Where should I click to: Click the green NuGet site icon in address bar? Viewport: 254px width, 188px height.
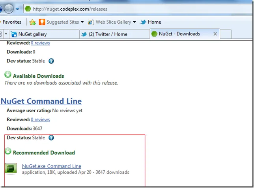point(28,9)
